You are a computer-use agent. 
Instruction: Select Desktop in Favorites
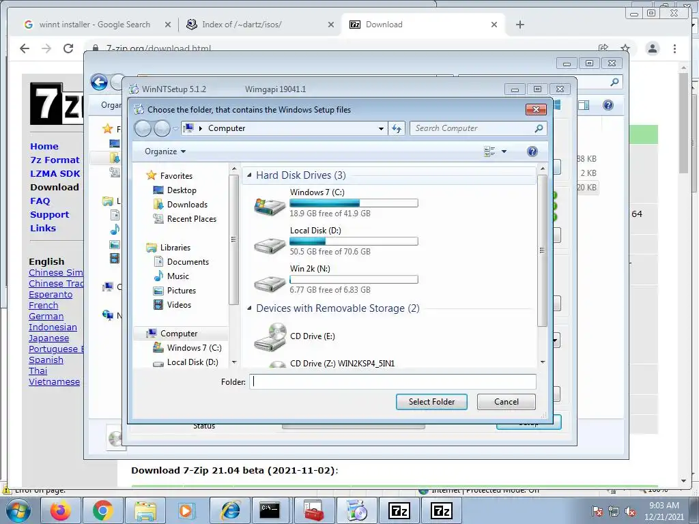[x=182, y=190]
